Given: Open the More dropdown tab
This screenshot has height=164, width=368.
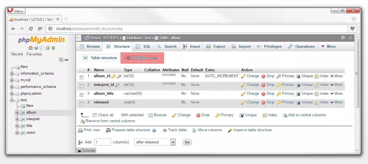Looking at the screenshot, I should tap(328, 47).
